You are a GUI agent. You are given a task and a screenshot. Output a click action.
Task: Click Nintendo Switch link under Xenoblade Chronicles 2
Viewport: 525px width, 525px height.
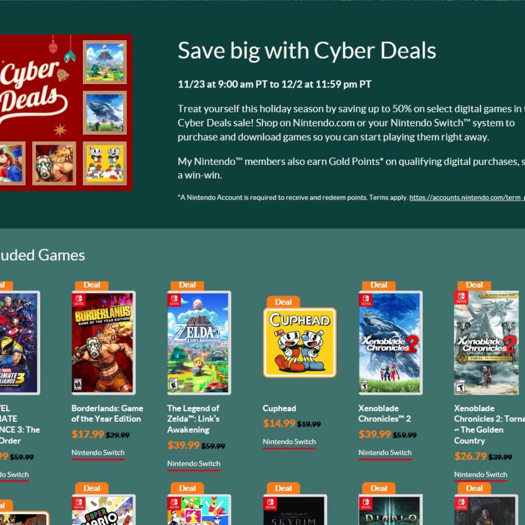point(385,453)
